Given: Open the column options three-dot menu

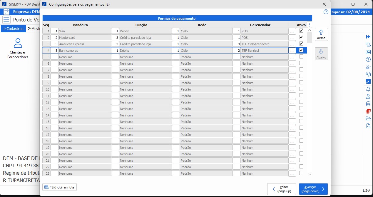Looking at the screenshot, I should [x=309, y=25].
